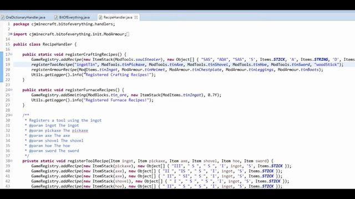This screenshot has width=355, height=199.
Task: Click tinSword on line 19
Action: (x=301, y=65)
